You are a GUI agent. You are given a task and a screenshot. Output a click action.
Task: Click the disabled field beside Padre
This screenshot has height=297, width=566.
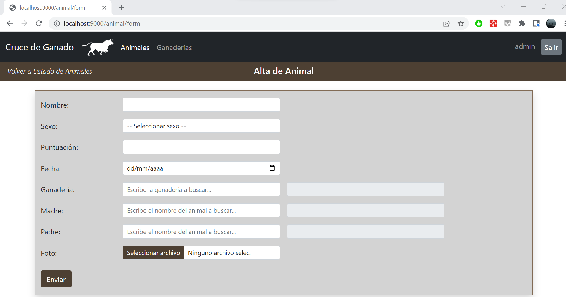pyautogui.click(x=366, y=232)
